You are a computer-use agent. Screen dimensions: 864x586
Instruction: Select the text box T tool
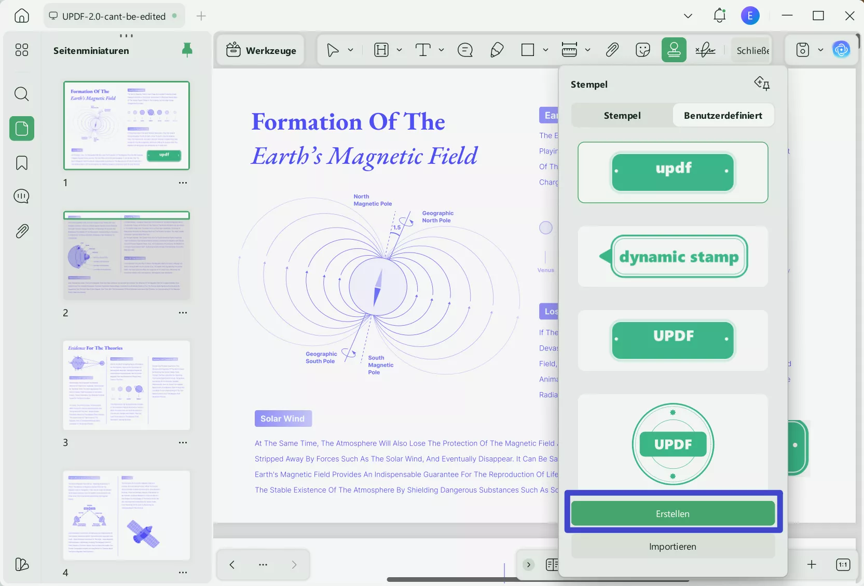tap(423, 50)
